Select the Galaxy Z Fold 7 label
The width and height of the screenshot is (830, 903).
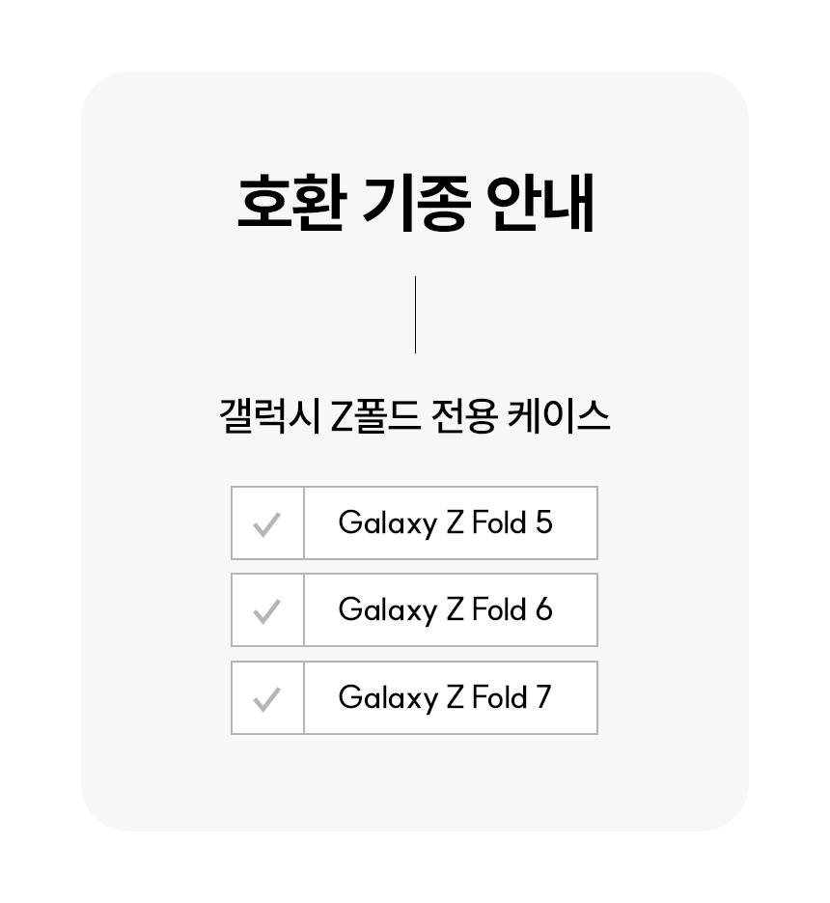(x=445, y=698)
